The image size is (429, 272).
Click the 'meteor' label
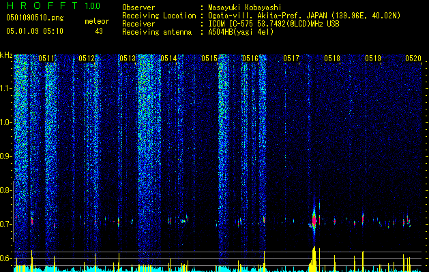pos(97,21)
